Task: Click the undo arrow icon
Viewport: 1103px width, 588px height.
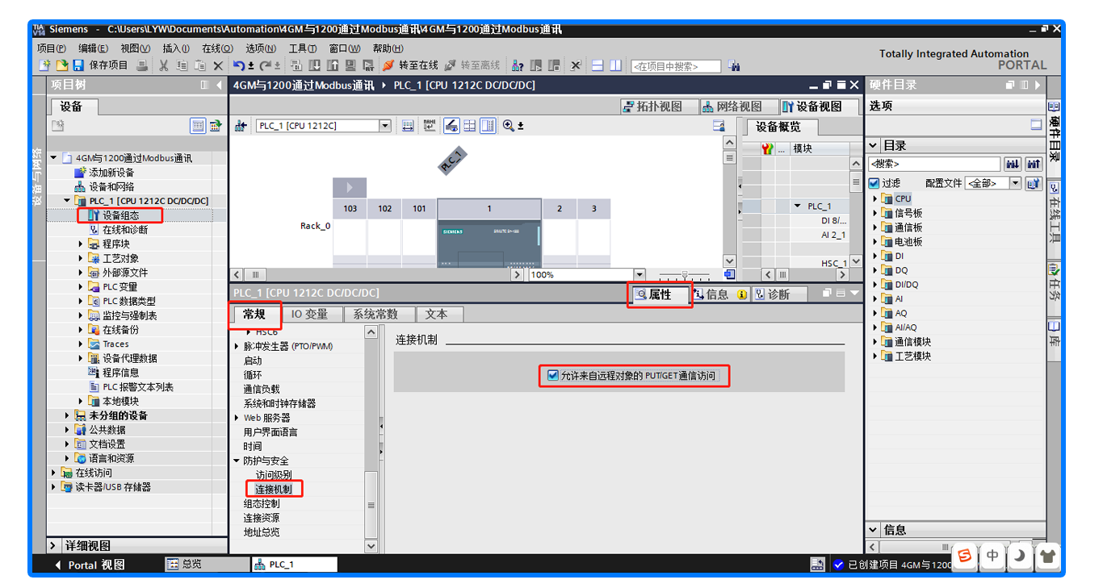Action: [240, 65]
